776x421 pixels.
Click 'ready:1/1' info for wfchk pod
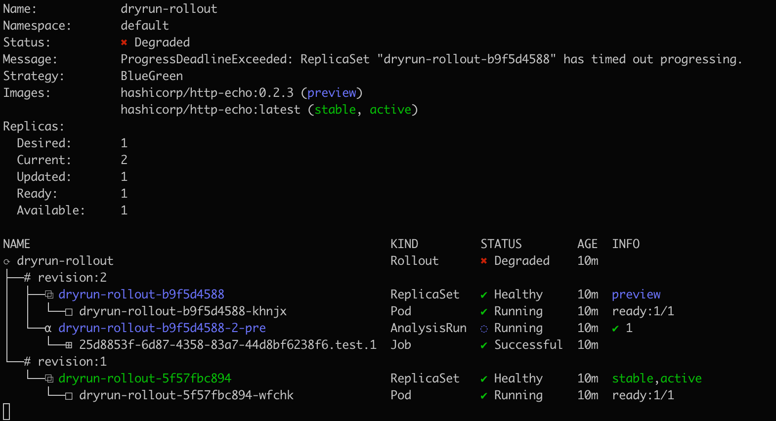(x=643, y=395)
